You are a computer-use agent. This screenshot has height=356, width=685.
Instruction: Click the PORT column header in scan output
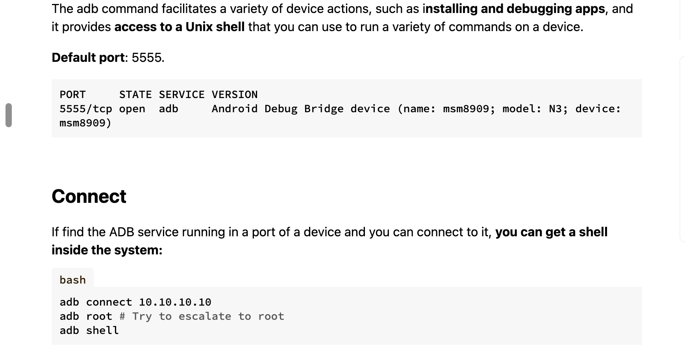(x=73, y=95)
